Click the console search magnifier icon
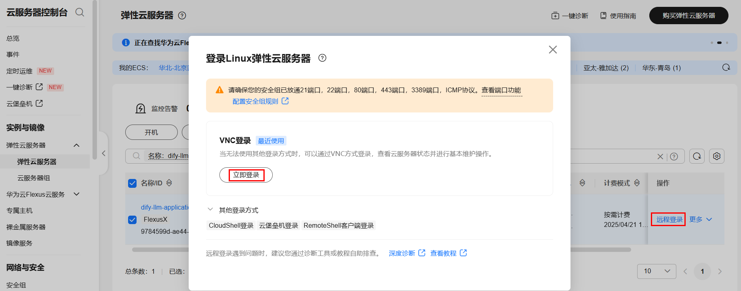 pyautogui.click(x=80, y=12)
